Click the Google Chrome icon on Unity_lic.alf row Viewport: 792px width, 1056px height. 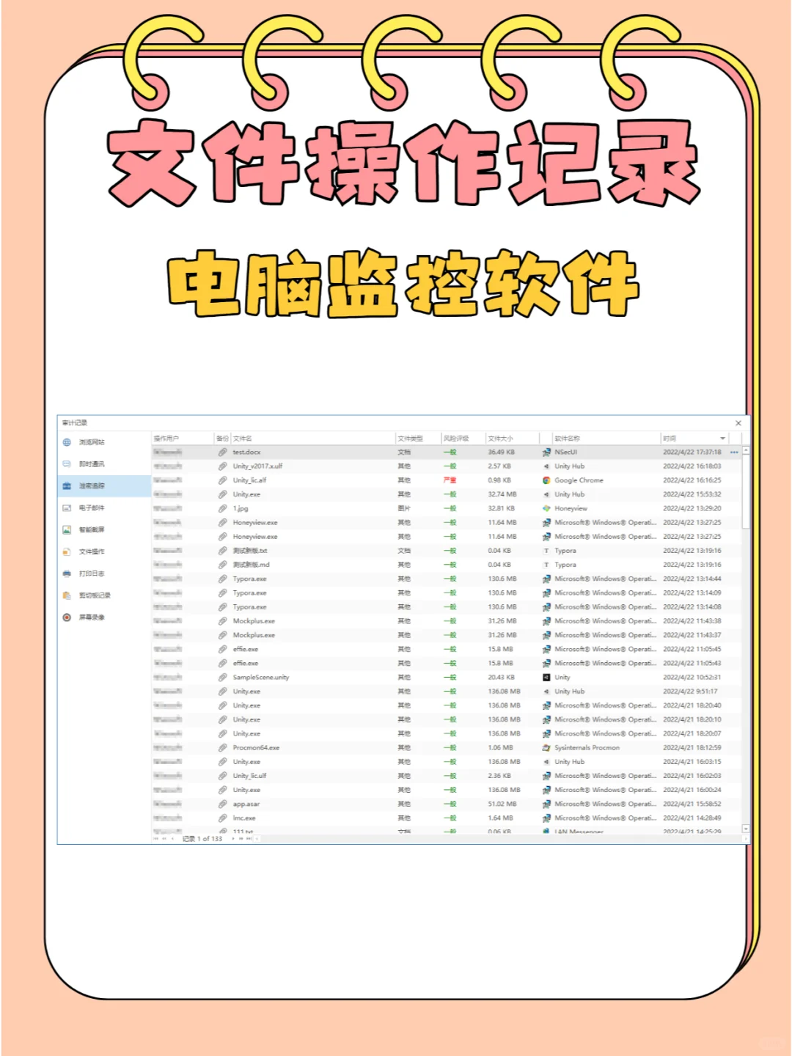[547, 480]
